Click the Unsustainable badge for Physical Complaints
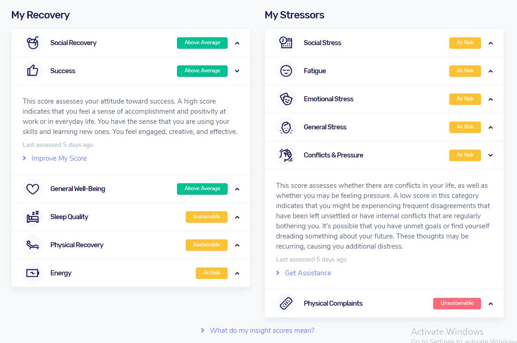This screenshot has height=343, width=517. coord(457,303)
